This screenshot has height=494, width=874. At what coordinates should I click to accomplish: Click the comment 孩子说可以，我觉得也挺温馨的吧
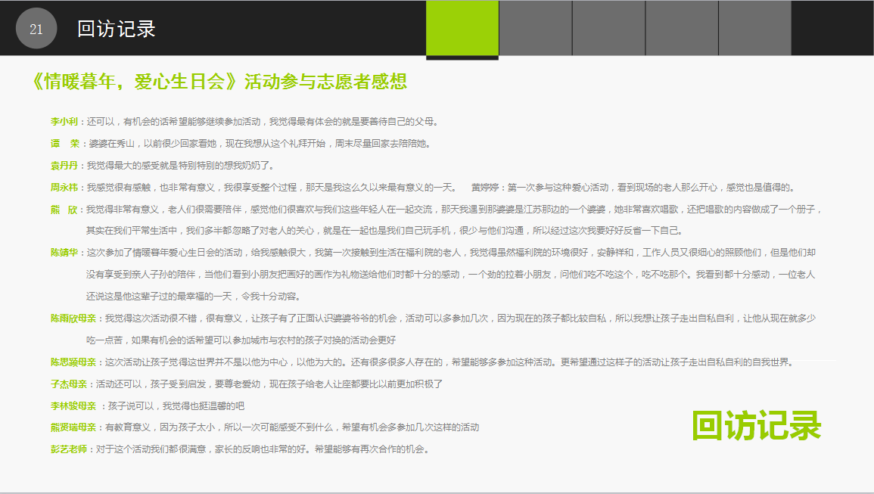[176, 406]
